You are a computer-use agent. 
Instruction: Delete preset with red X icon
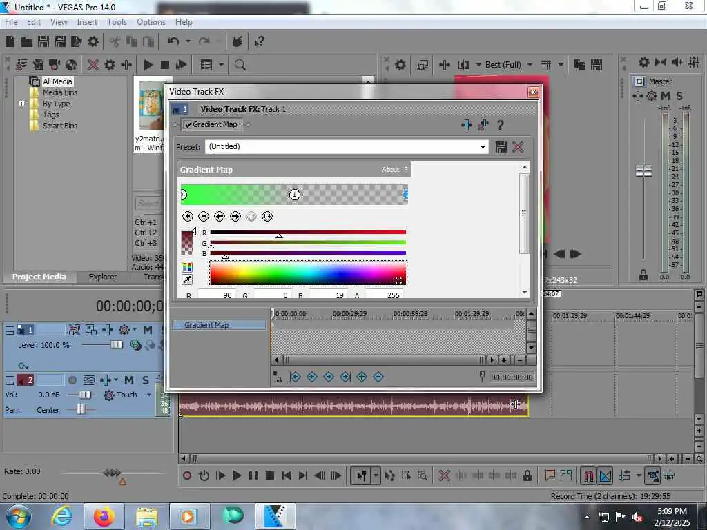coord(518,147)
